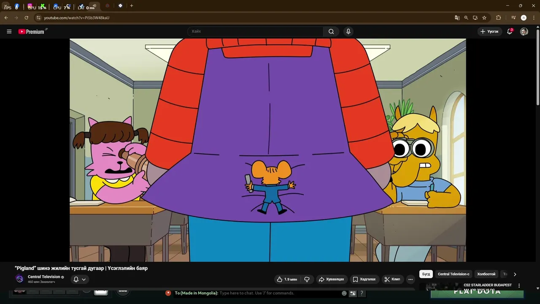The image size is (540, 304).
Task: Click the question mark help in chat bar
Action: (x=362, y=293)
